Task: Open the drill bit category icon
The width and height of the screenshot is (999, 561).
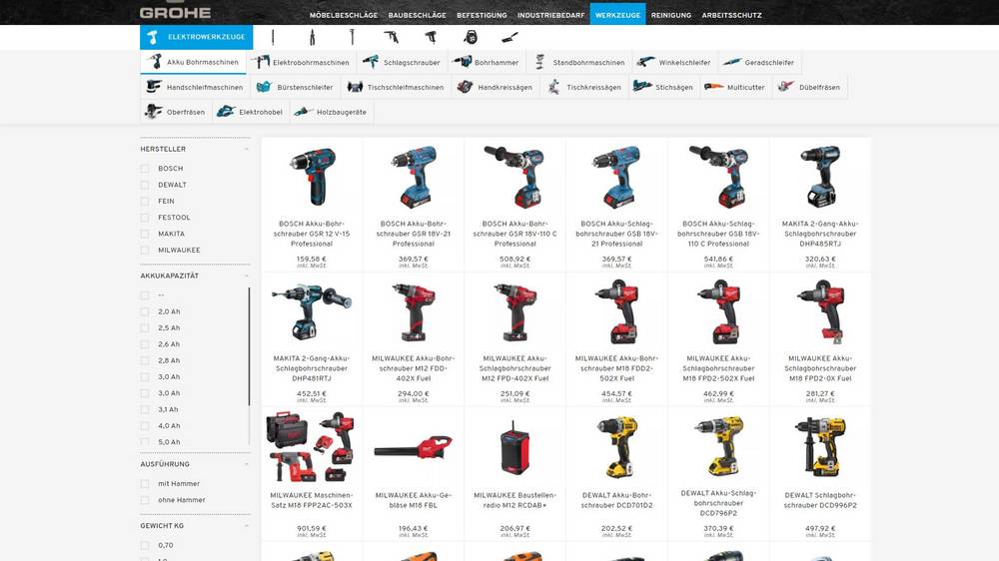Action: [x=273, y=37]
